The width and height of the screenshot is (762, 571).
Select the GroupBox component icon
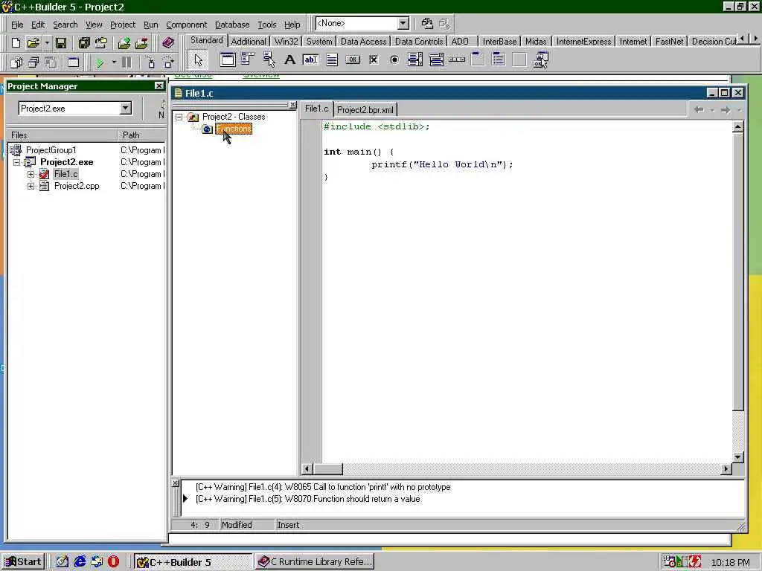pos(478,59)
